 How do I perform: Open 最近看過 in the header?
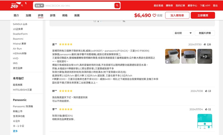tap(158, 5)
